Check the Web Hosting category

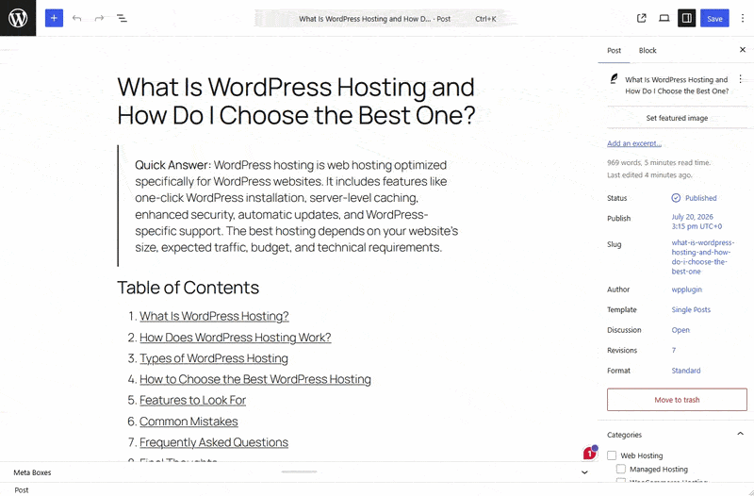coord(612,455)
